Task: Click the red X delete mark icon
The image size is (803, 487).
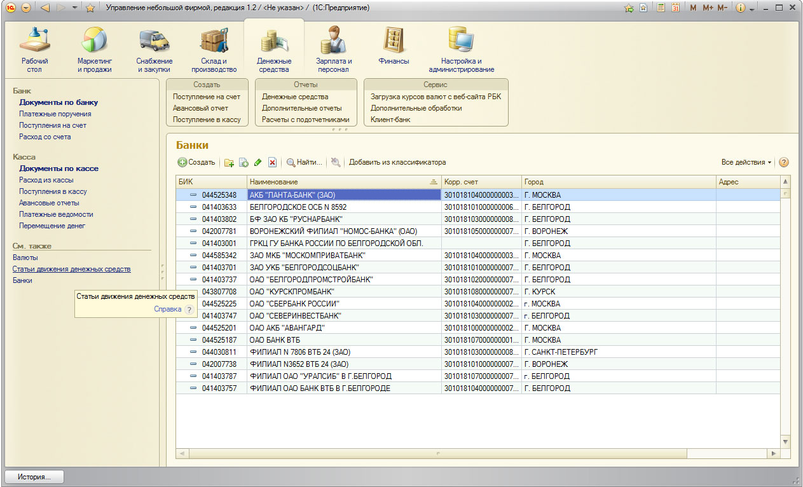Action: pyautogui.click(x=272, y=163)
